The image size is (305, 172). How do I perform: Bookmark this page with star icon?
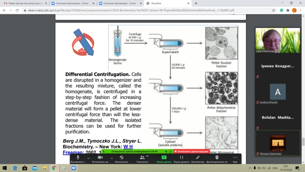point(274,11)
